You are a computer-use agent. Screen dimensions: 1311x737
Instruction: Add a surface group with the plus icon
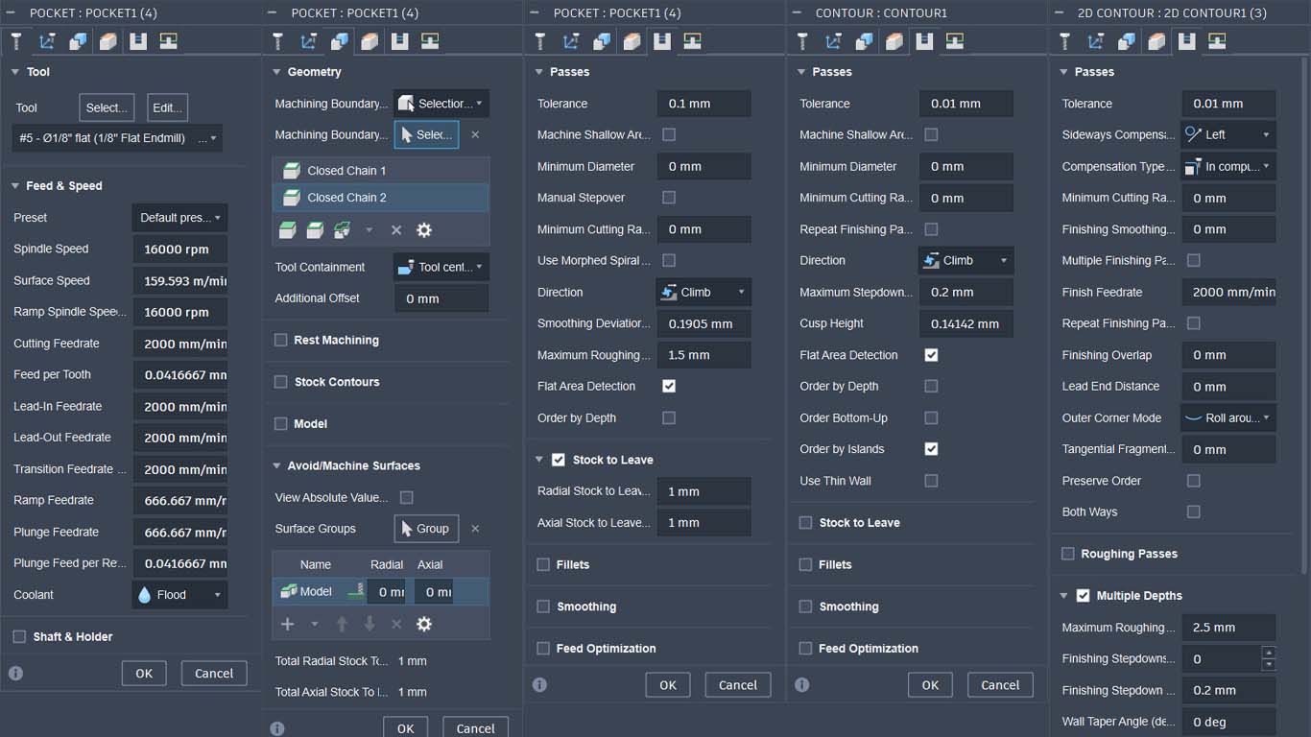point(287,624)
